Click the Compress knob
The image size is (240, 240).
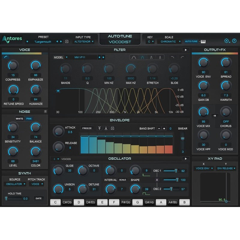coord(13,66)
